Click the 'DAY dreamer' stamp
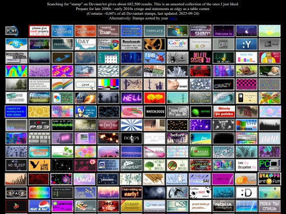 [85, 44]
